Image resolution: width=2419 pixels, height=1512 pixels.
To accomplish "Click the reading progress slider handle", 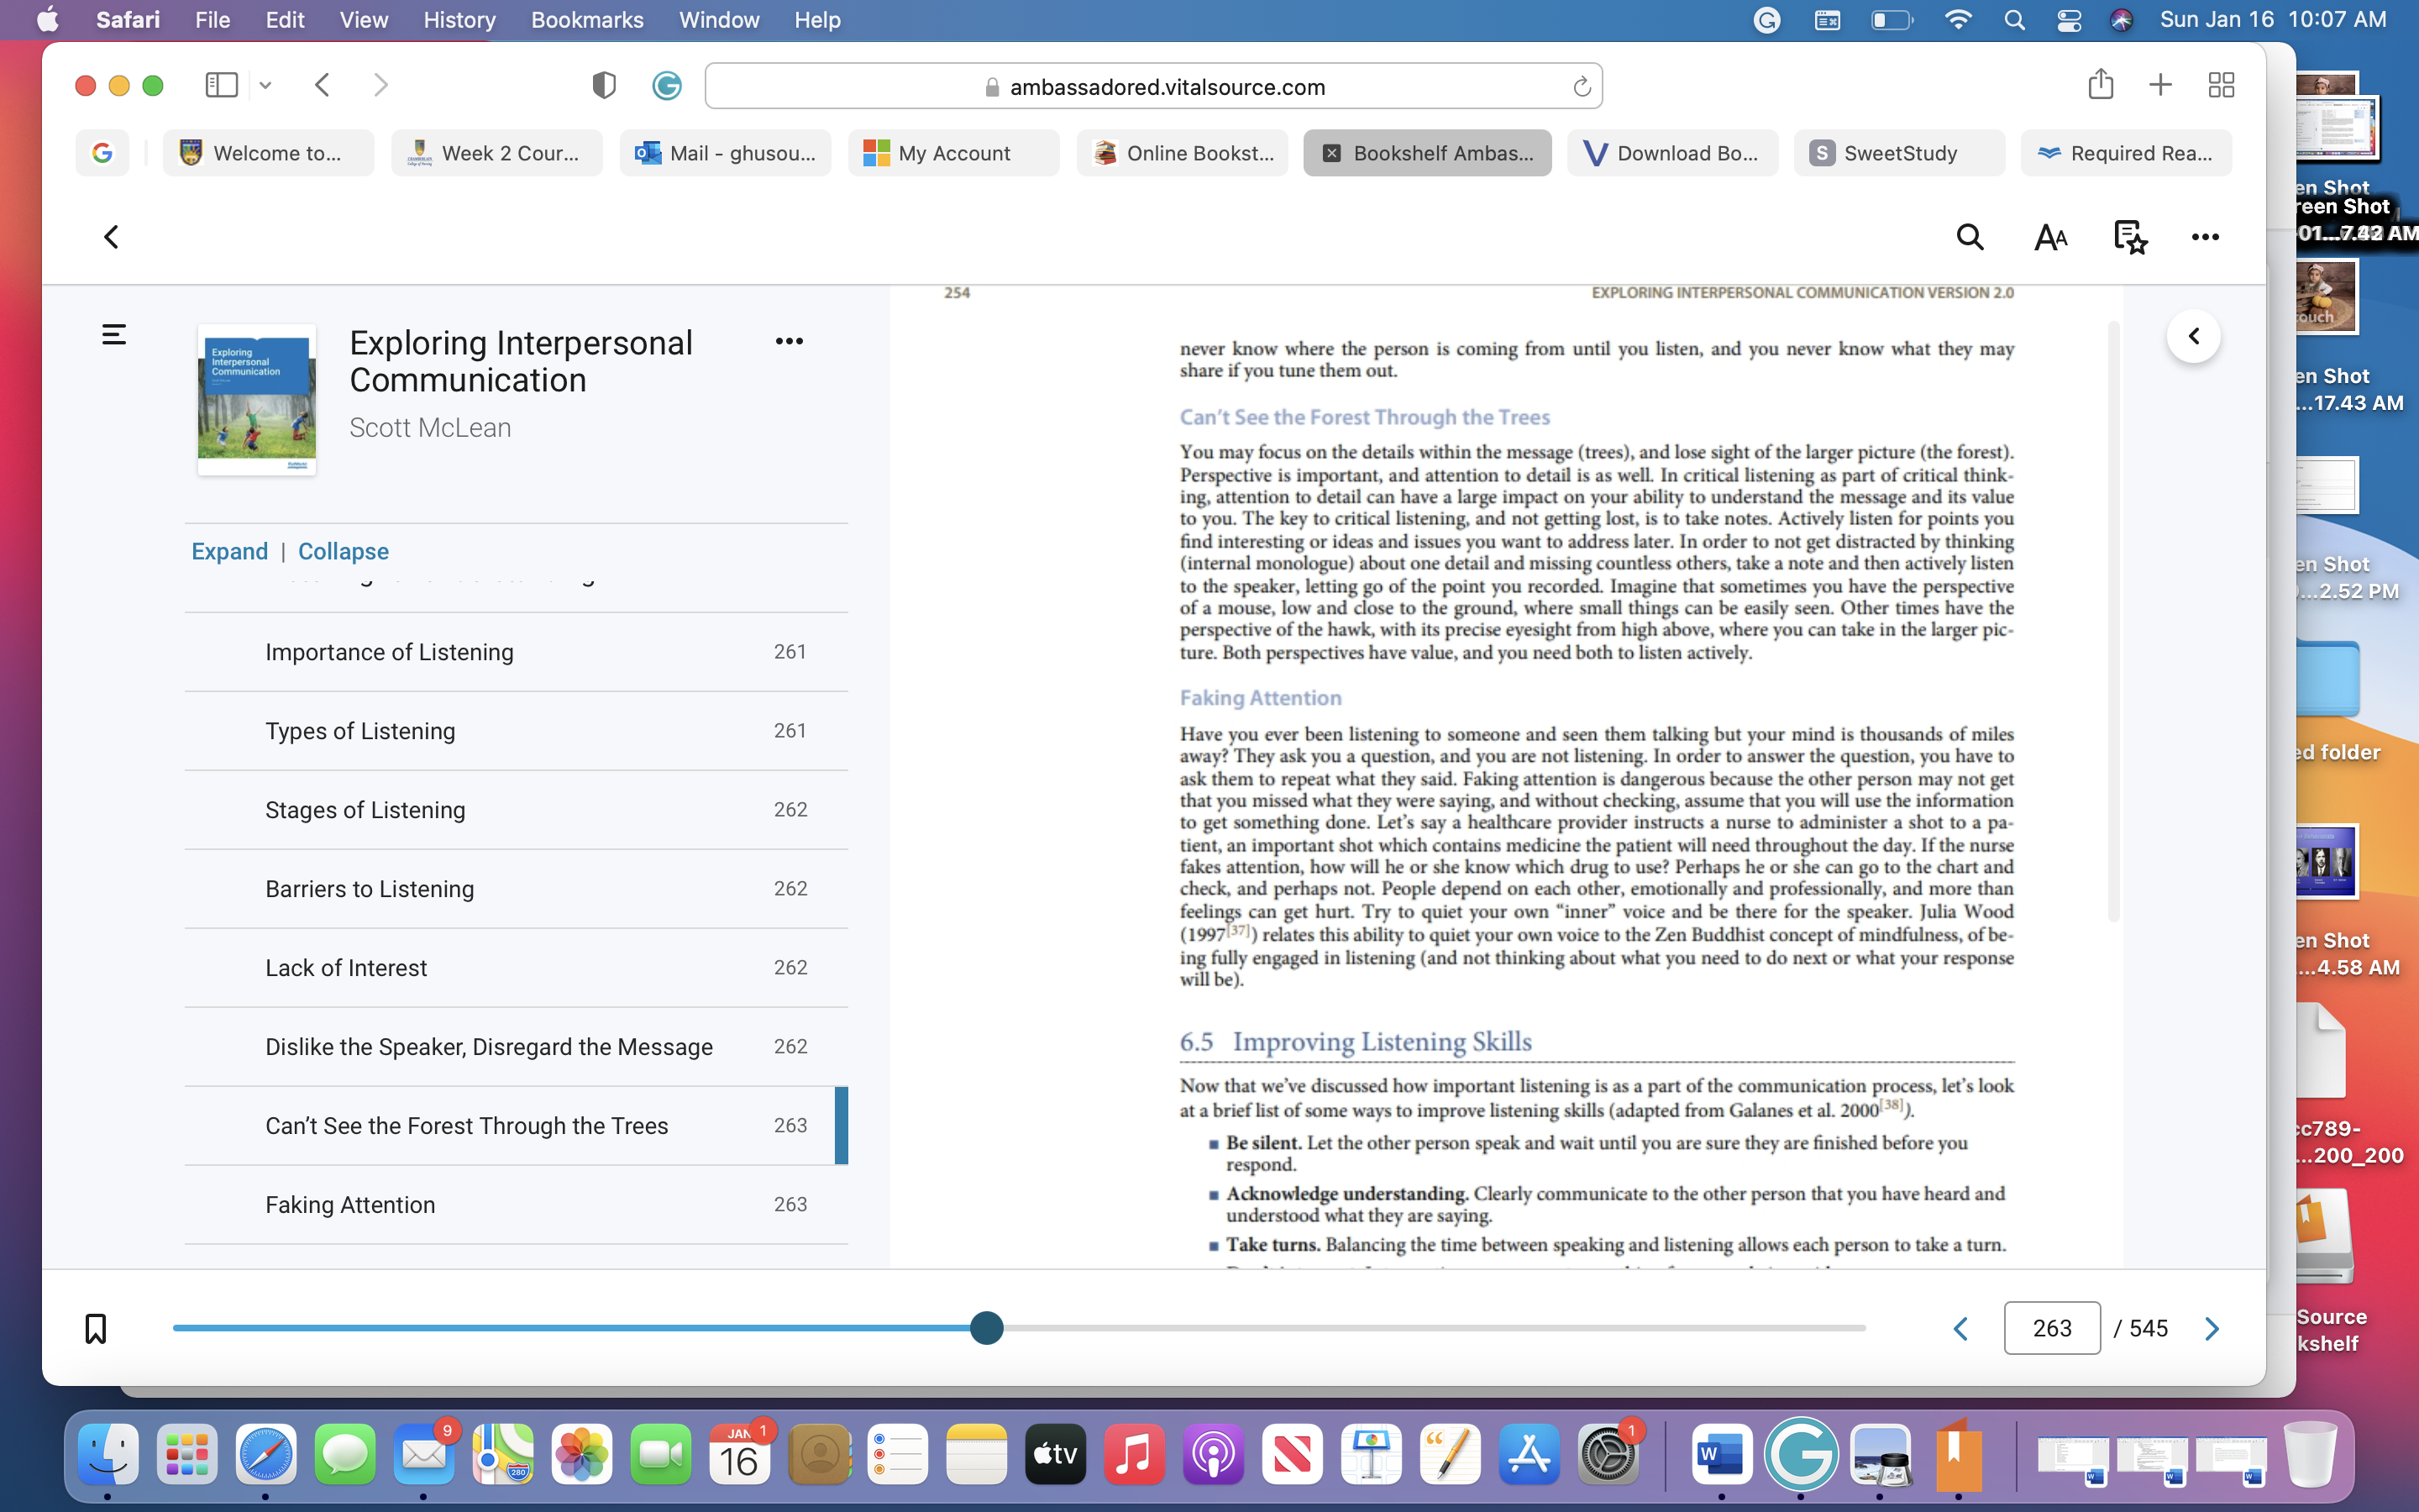I will [987, 1328].
